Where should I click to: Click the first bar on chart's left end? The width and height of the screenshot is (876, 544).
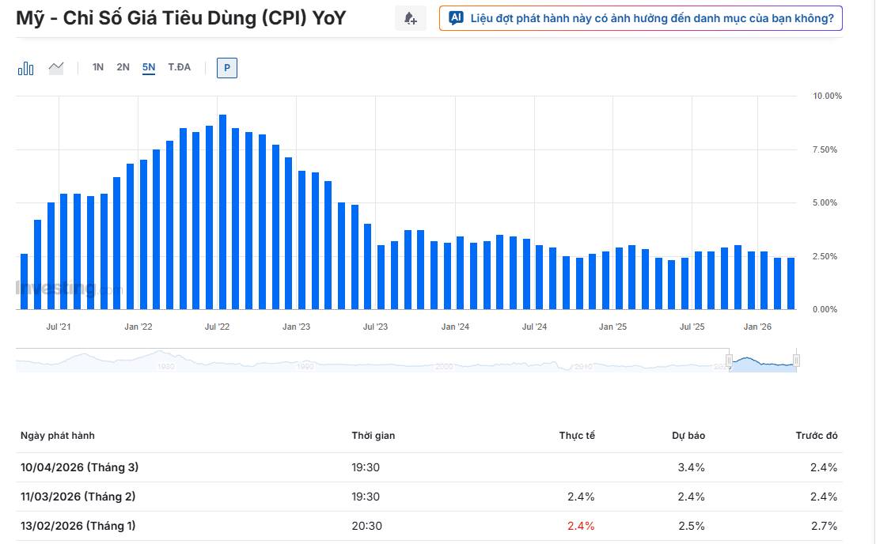24,281
